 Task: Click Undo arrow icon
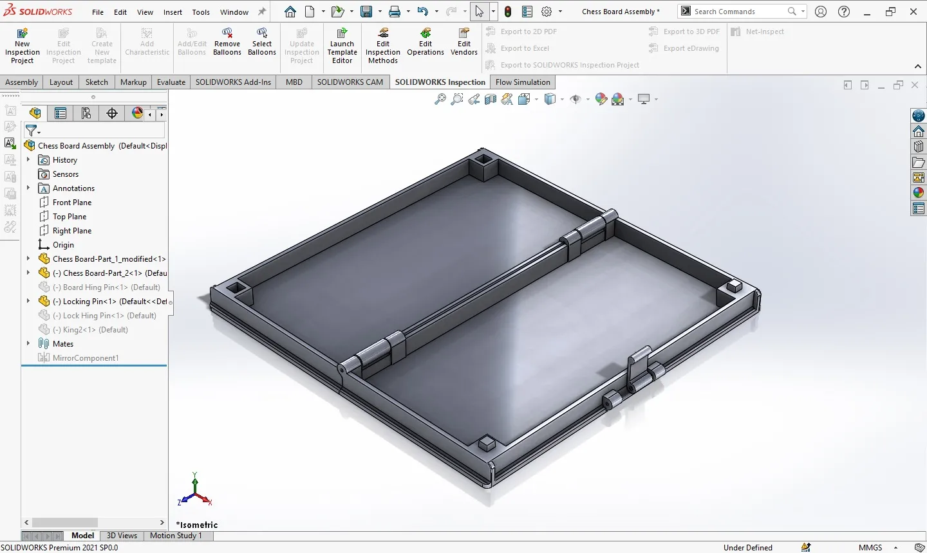pyautogui.click(x=422, y=12)
